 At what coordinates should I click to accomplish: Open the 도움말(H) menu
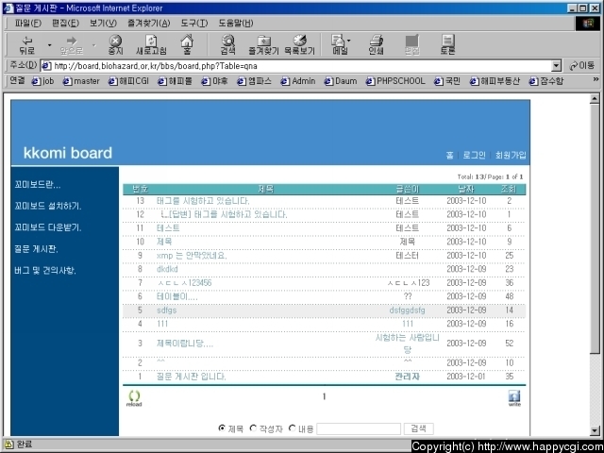(x=236, y=23)
